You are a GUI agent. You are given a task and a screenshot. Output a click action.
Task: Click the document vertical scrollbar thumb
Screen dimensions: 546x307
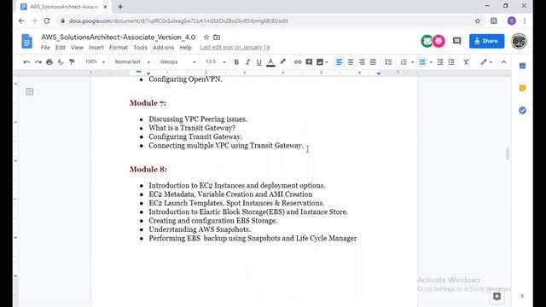[508, 153]
